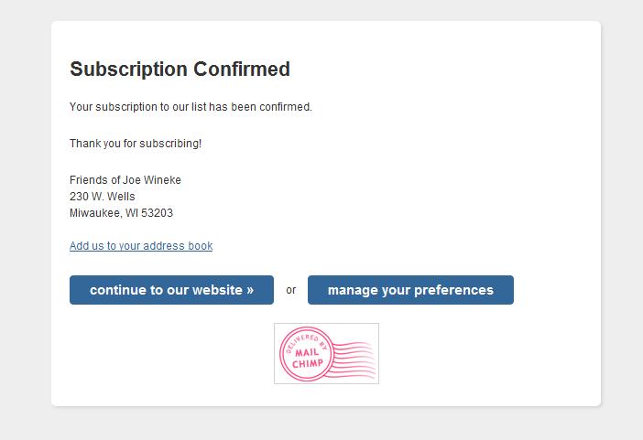The image size is (643, 440).
Task: Click the Thank you for subscribing text
Action: [136, 144]
